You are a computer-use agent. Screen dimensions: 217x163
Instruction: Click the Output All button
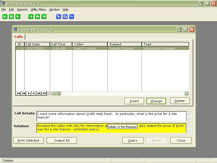tap(62, 140)
